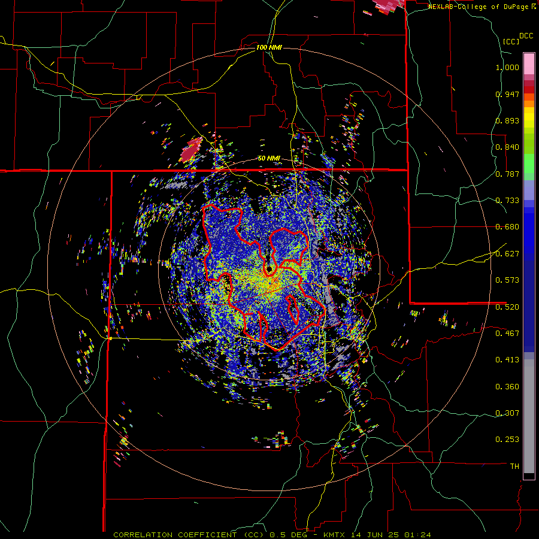
Task: Click the magenta storm cell near the 50 NMI ring
Action: point(190,150)
